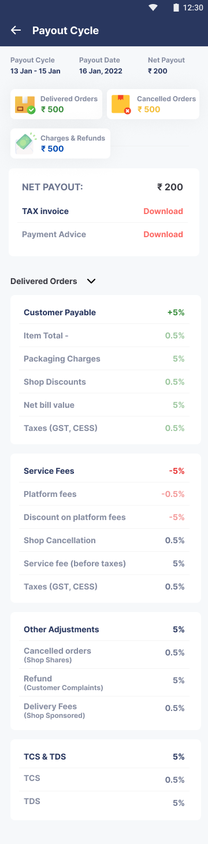This screenshot has width=208, height=844.
Task: Tap the Other Adjustments row
Action: (104, 629)
